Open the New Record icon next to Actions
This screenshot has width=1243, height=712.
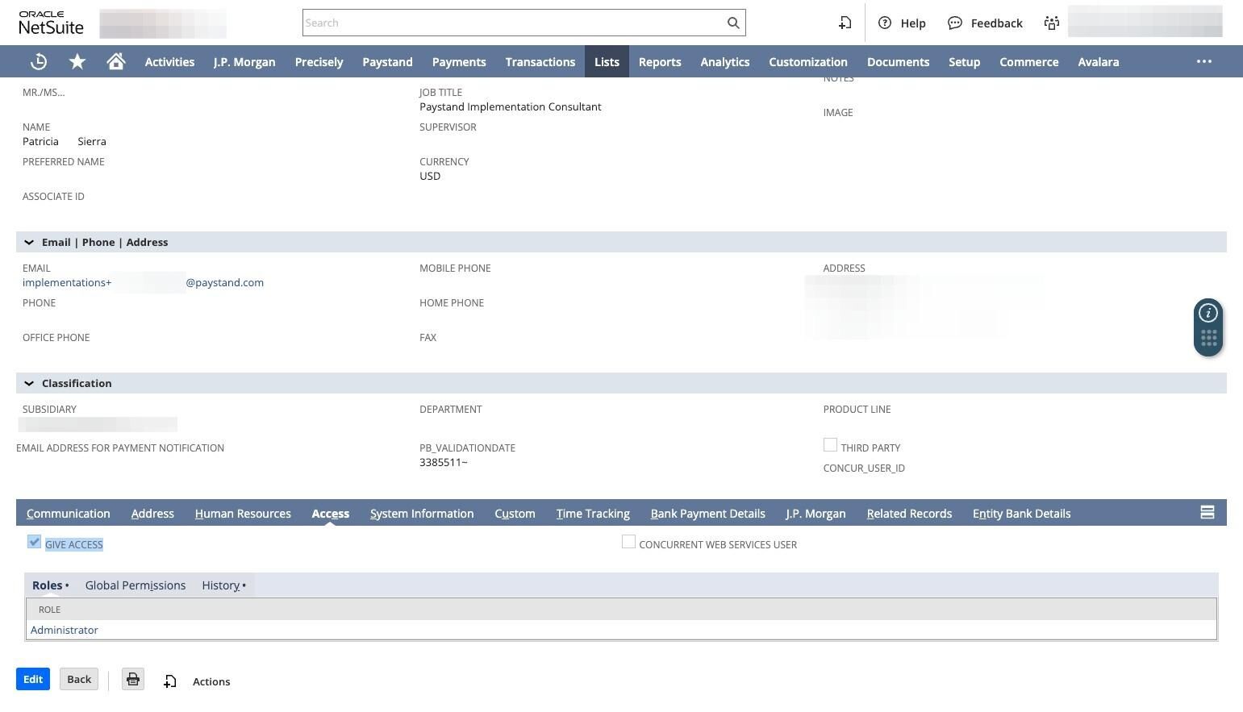pyautogui.click(x=170, y=681)
